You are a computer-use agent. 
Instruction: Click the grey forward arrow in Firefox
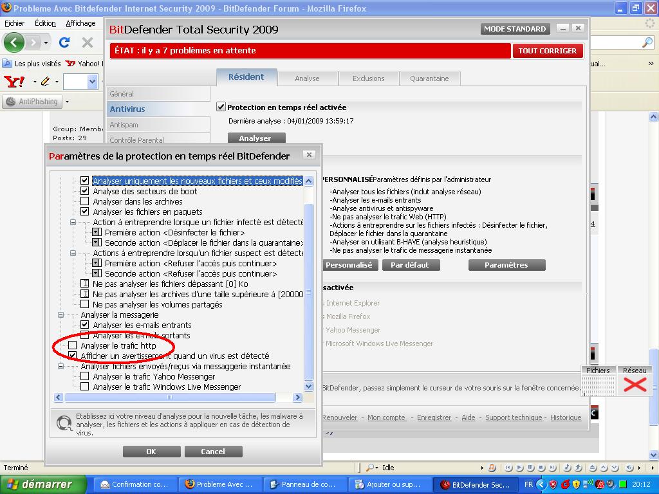point(33,42)
